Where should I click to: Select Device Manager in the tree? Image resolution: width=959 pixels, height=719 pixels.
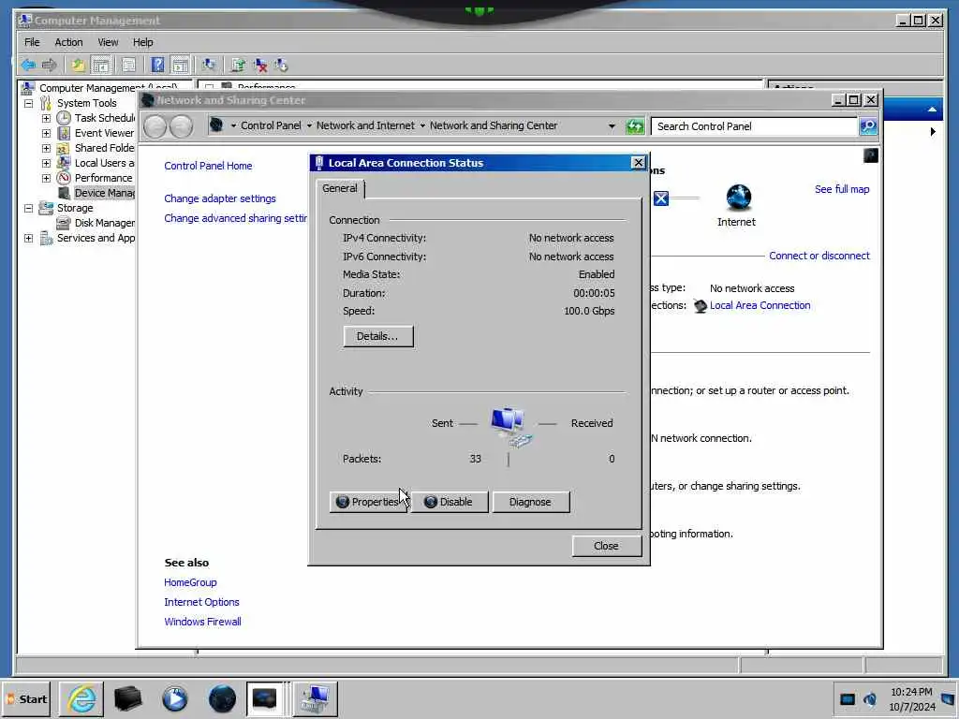coord(105,193)
